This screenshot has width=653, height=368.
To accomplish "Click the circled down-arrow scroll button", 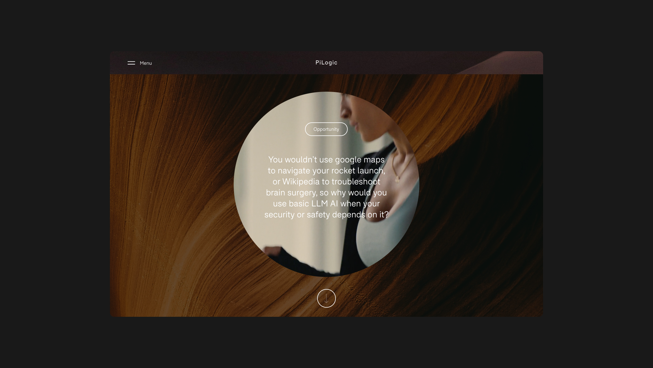I will [x=326, y=298].
